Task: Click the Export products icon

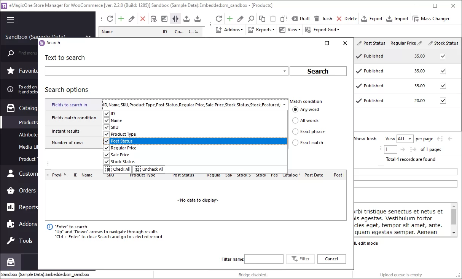Action: click(372, 18)
